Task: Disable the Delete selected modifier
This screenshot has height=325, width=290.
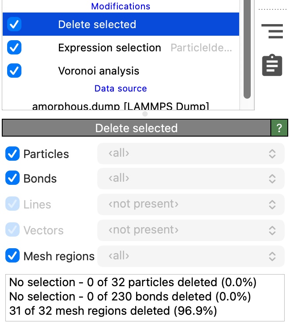Action: (x=15, y=25)
